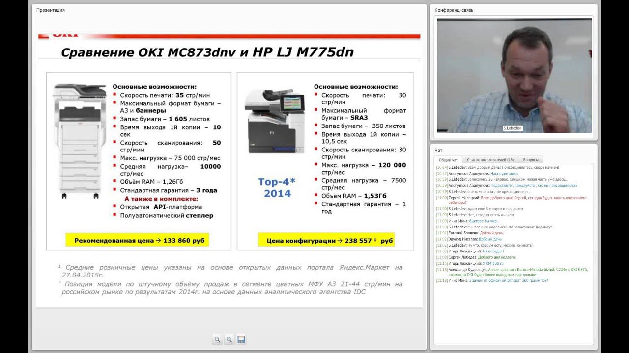Open the Вопросы tab
Screen dimensions: 629x353
tap(531, 160)
